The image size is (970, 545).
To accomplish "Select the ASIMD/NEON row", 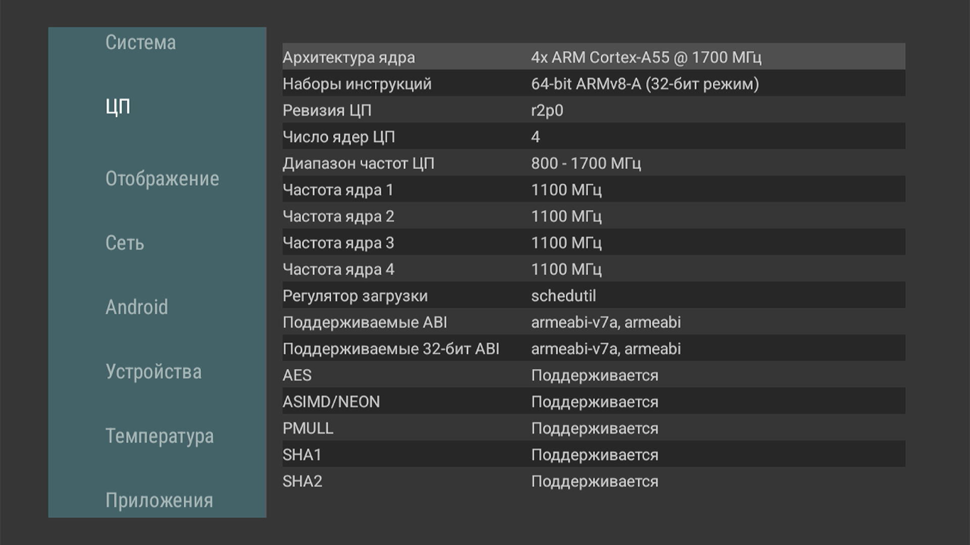I will [593, 402].
